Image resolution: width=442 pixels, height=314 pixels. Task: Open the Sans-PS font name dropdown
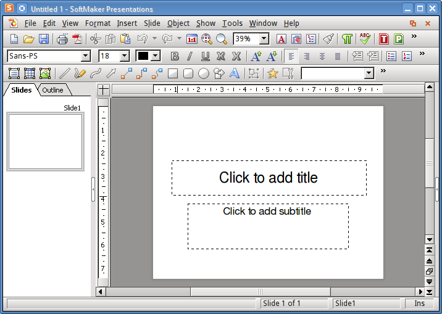(85, 56)
